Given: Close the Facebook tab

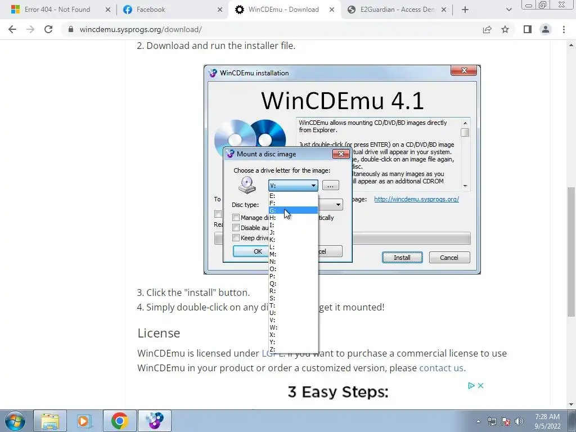Looking at the screenshot, I should coord(220,10).
